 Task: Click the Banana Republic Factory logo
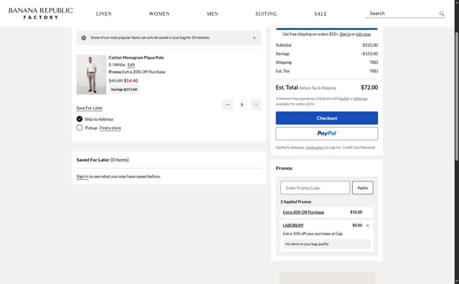pos(41,14)
